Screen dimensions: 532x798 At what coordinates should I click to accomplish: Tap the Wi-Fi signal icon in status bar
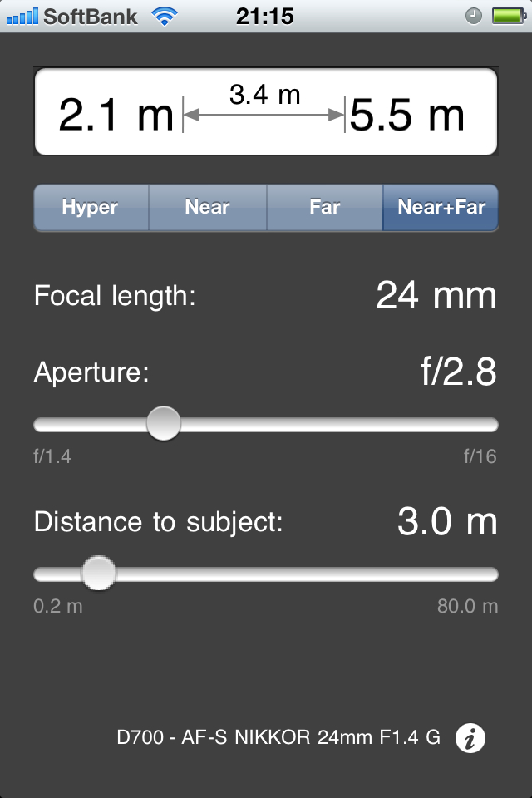pos(165,16)
